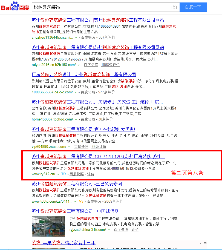This screenshot has width=222, height=250.
Task: Open result title containing 137-7178-1206
Action: (x=98, y=157)
